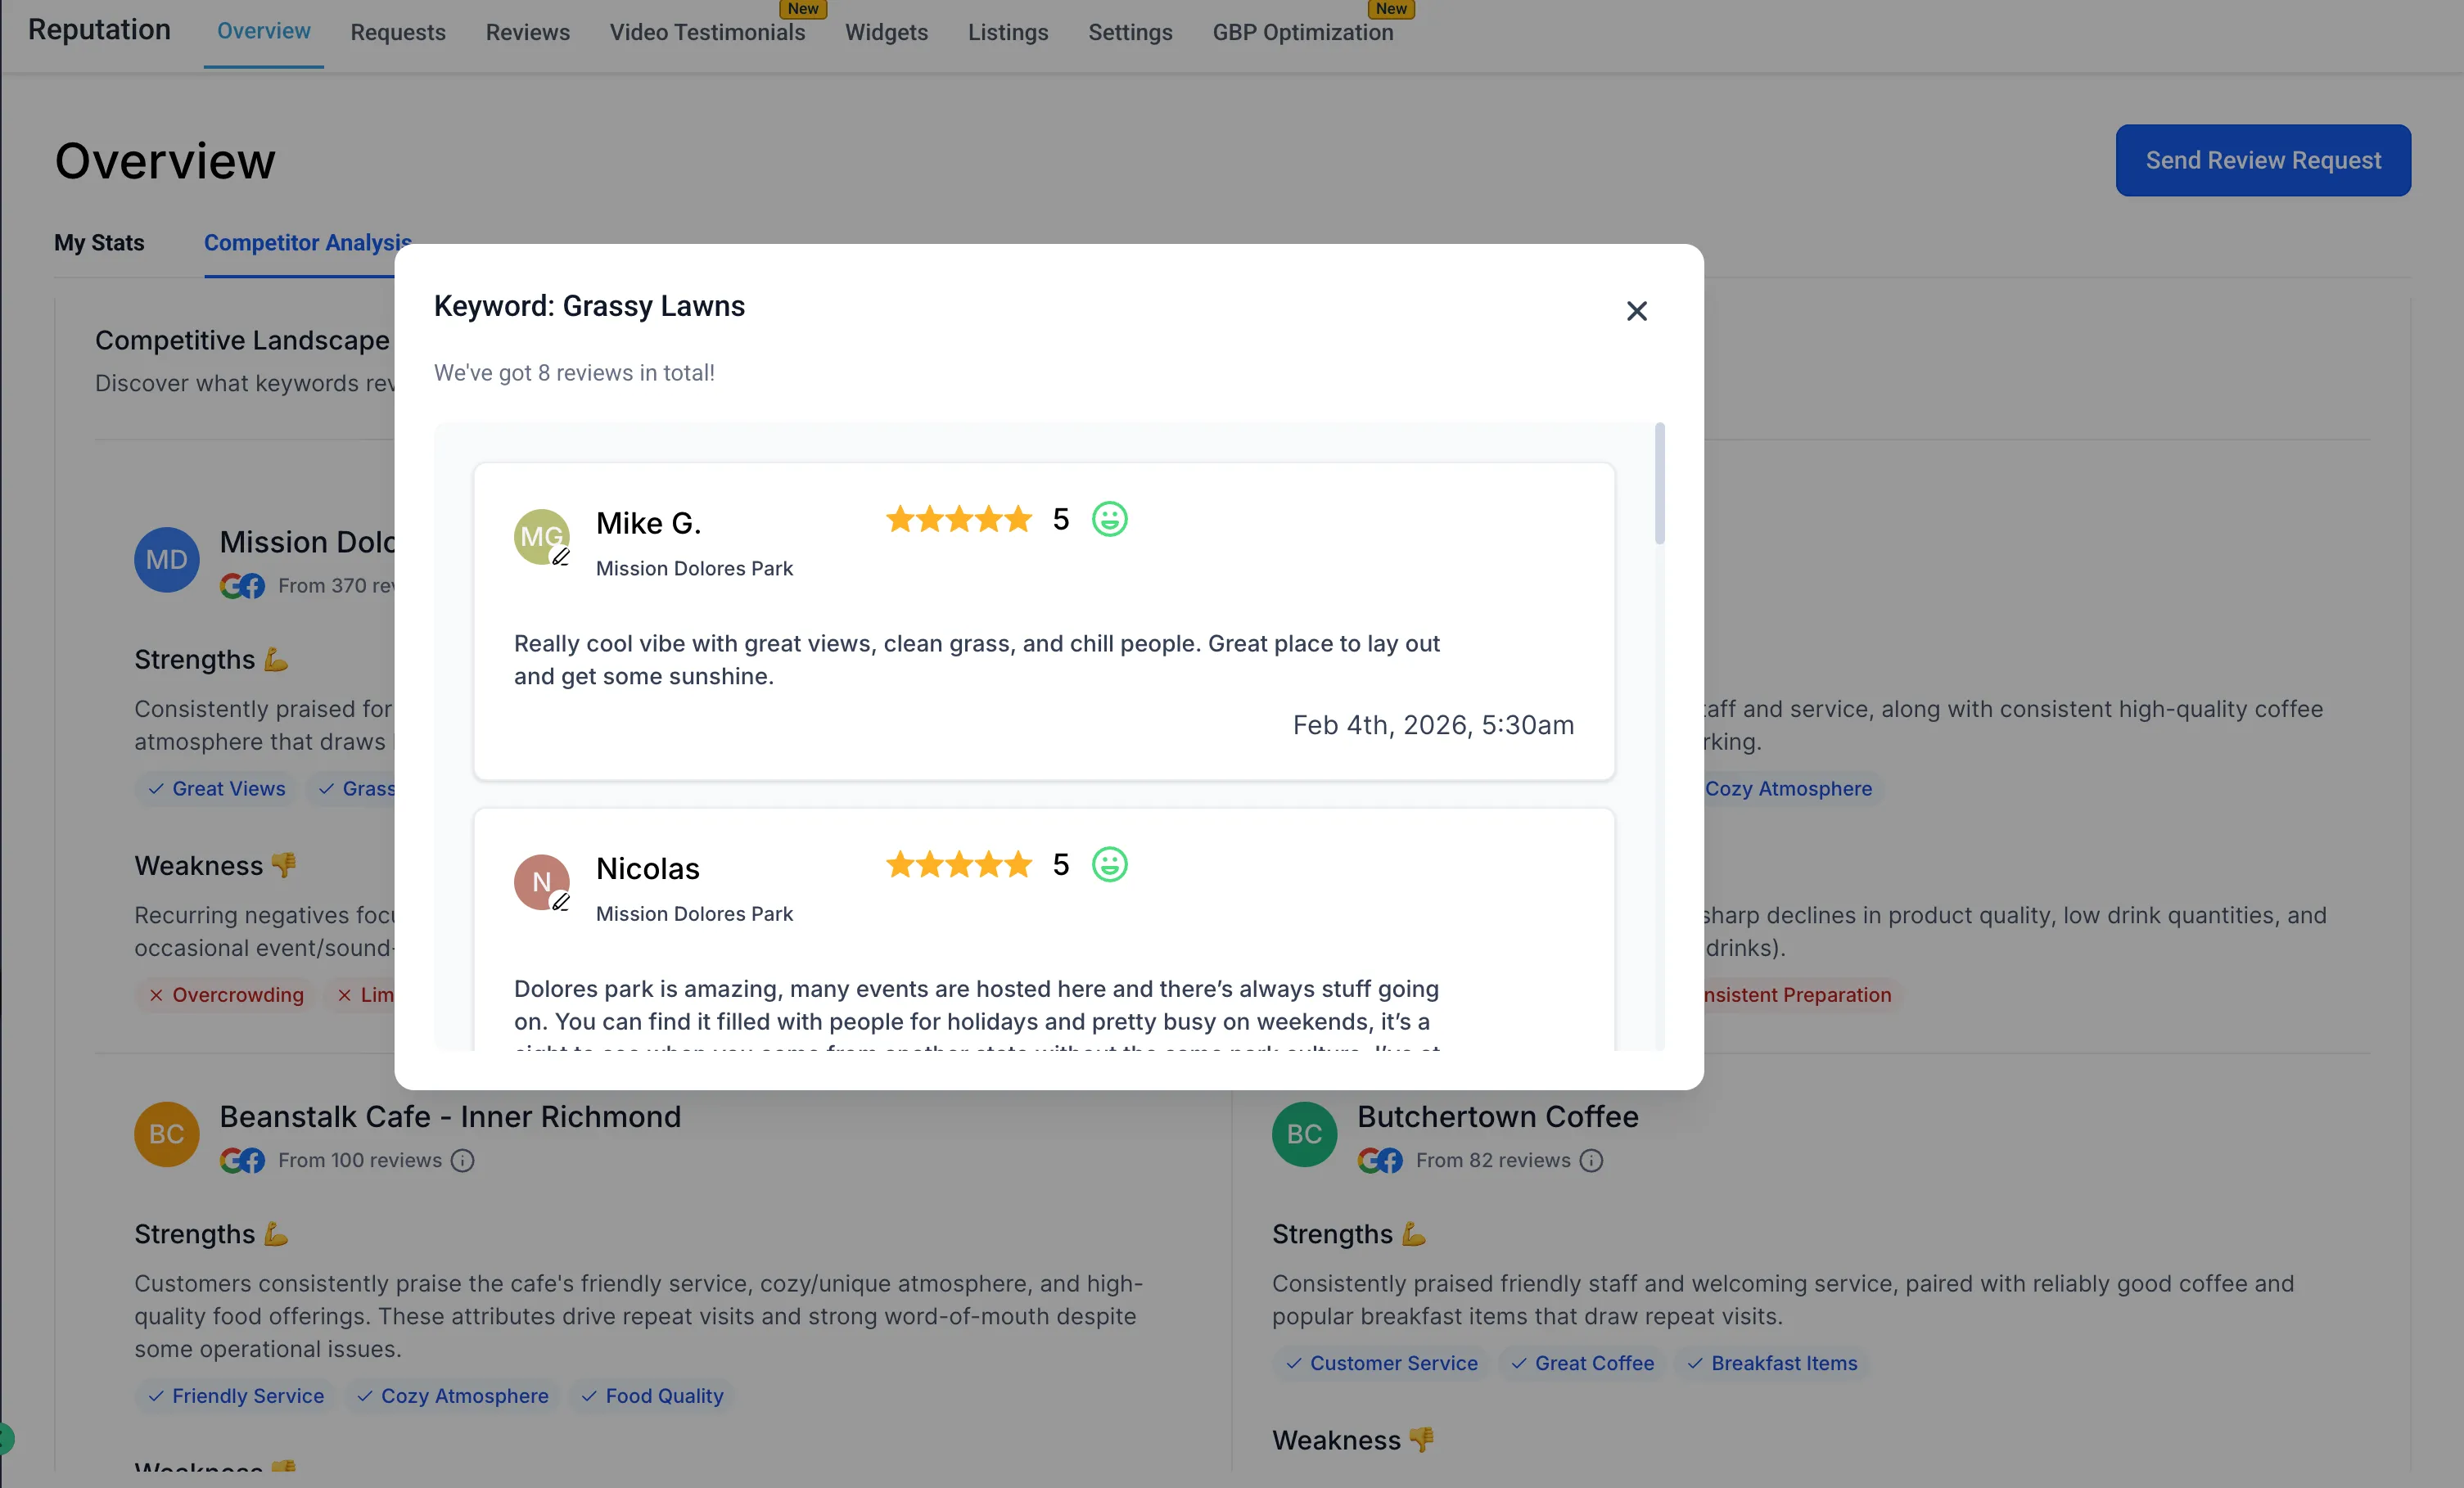This screenshot has height=1488, width=2464.
Task: Close the Grassy Lawns keyword dialog
Action: [x=1636, y=311]
